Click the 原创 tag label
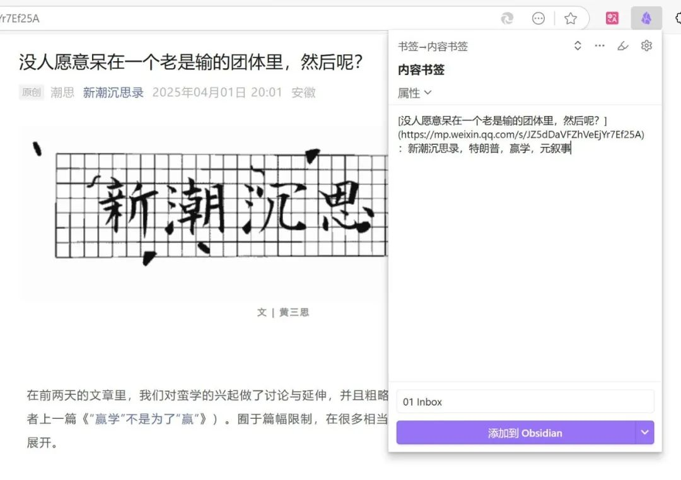 pos(32,92)
